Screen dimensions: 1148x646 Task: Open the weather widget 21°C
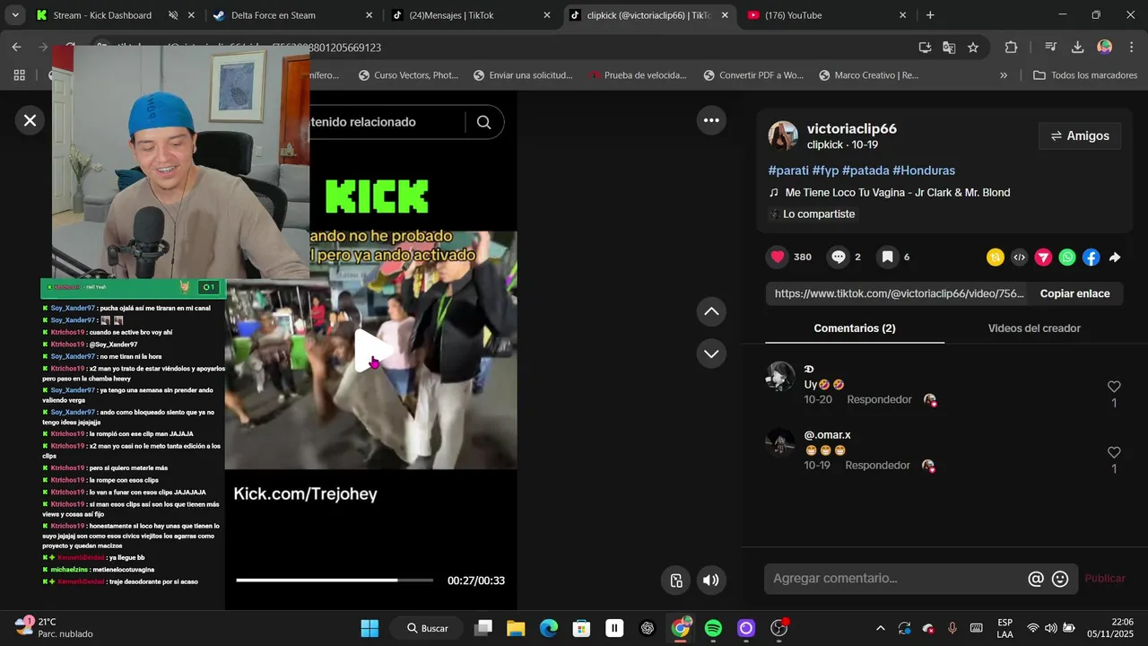pyautogui.click(x=54, y=627)
